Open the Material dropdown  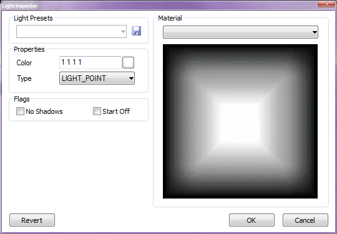pyautogui.click(x=240, y=32)
